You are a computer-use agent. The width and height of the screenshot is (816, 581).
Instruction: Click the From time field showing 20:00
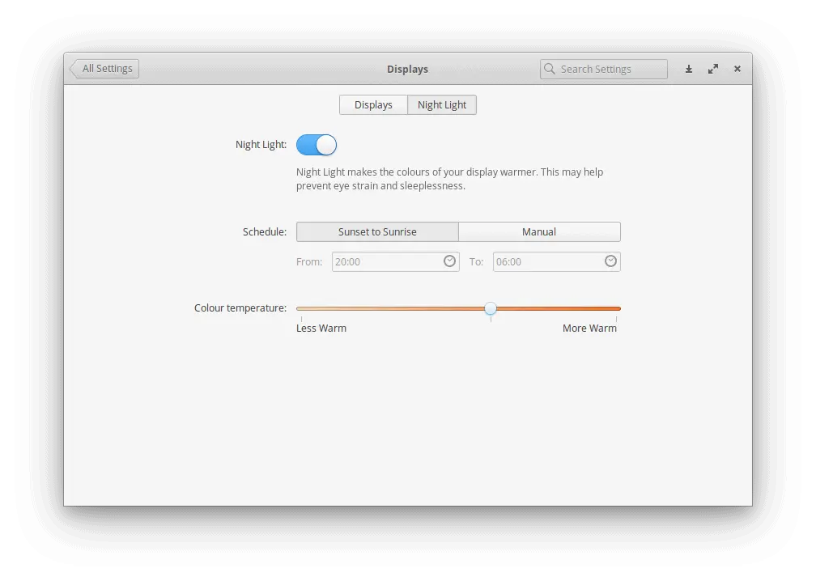[x=385, y=262]
